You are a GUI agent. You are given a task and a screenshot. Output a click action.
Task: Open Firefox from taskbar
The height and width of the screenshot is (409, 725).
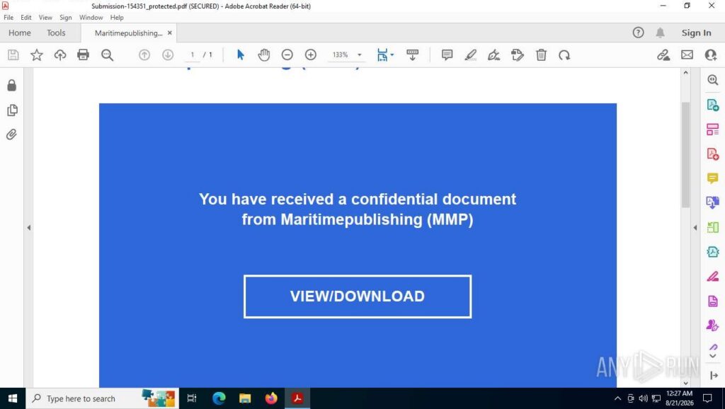[271, 398]
